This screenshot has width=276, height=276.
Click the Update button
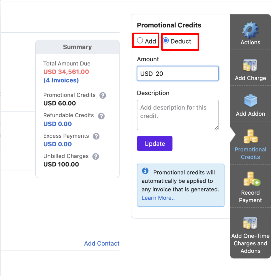[154, 143]
